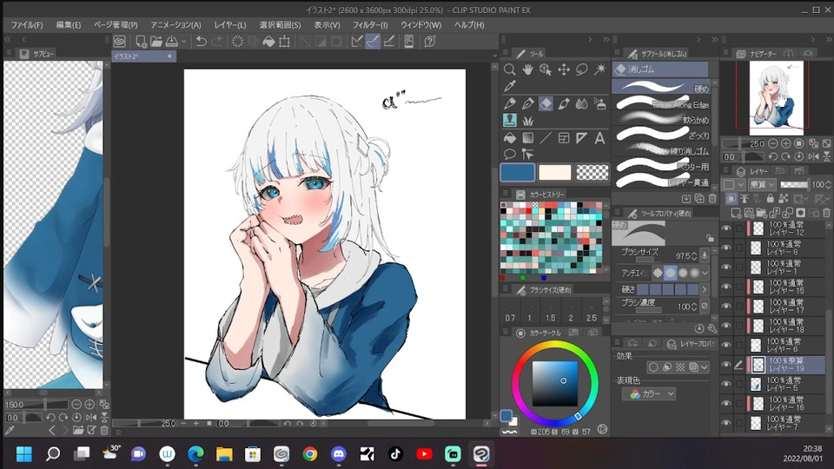This screenshot has width=834, height=469.
Task: Select the Lasso selection tool
Action: [x=581, y=69]
